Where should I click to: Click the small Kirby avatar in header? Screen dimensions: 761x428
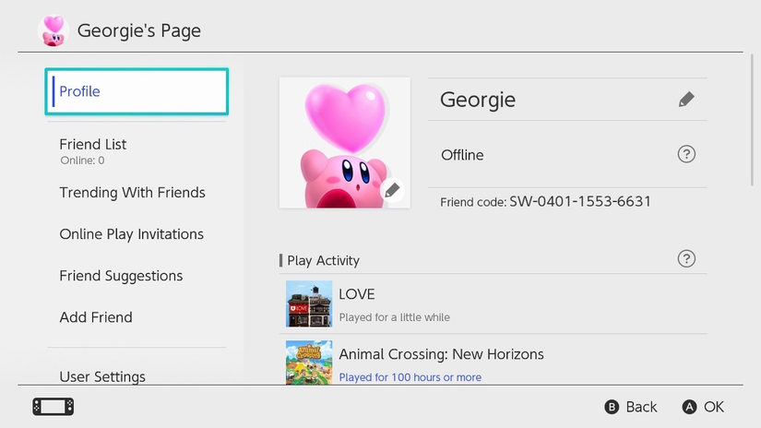tap(53, 30)
